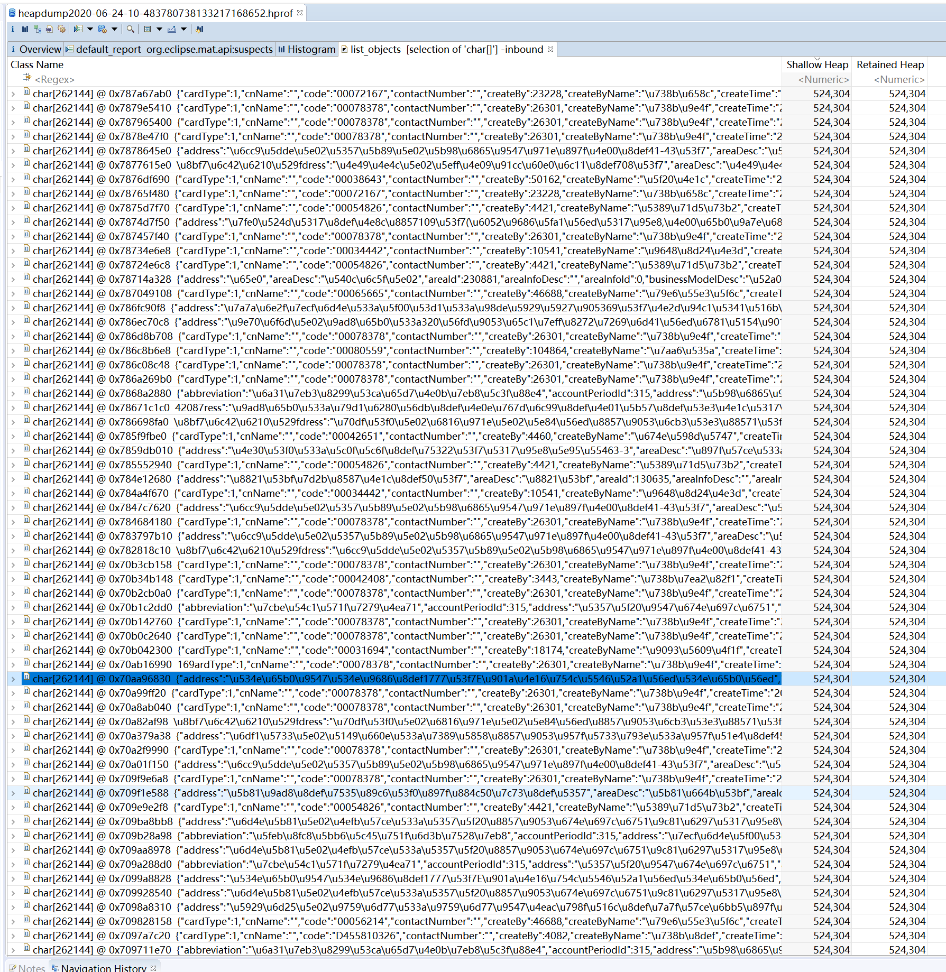Open dropdown next to export icon
Screen dimensions: 946x972
pos(183,29)
